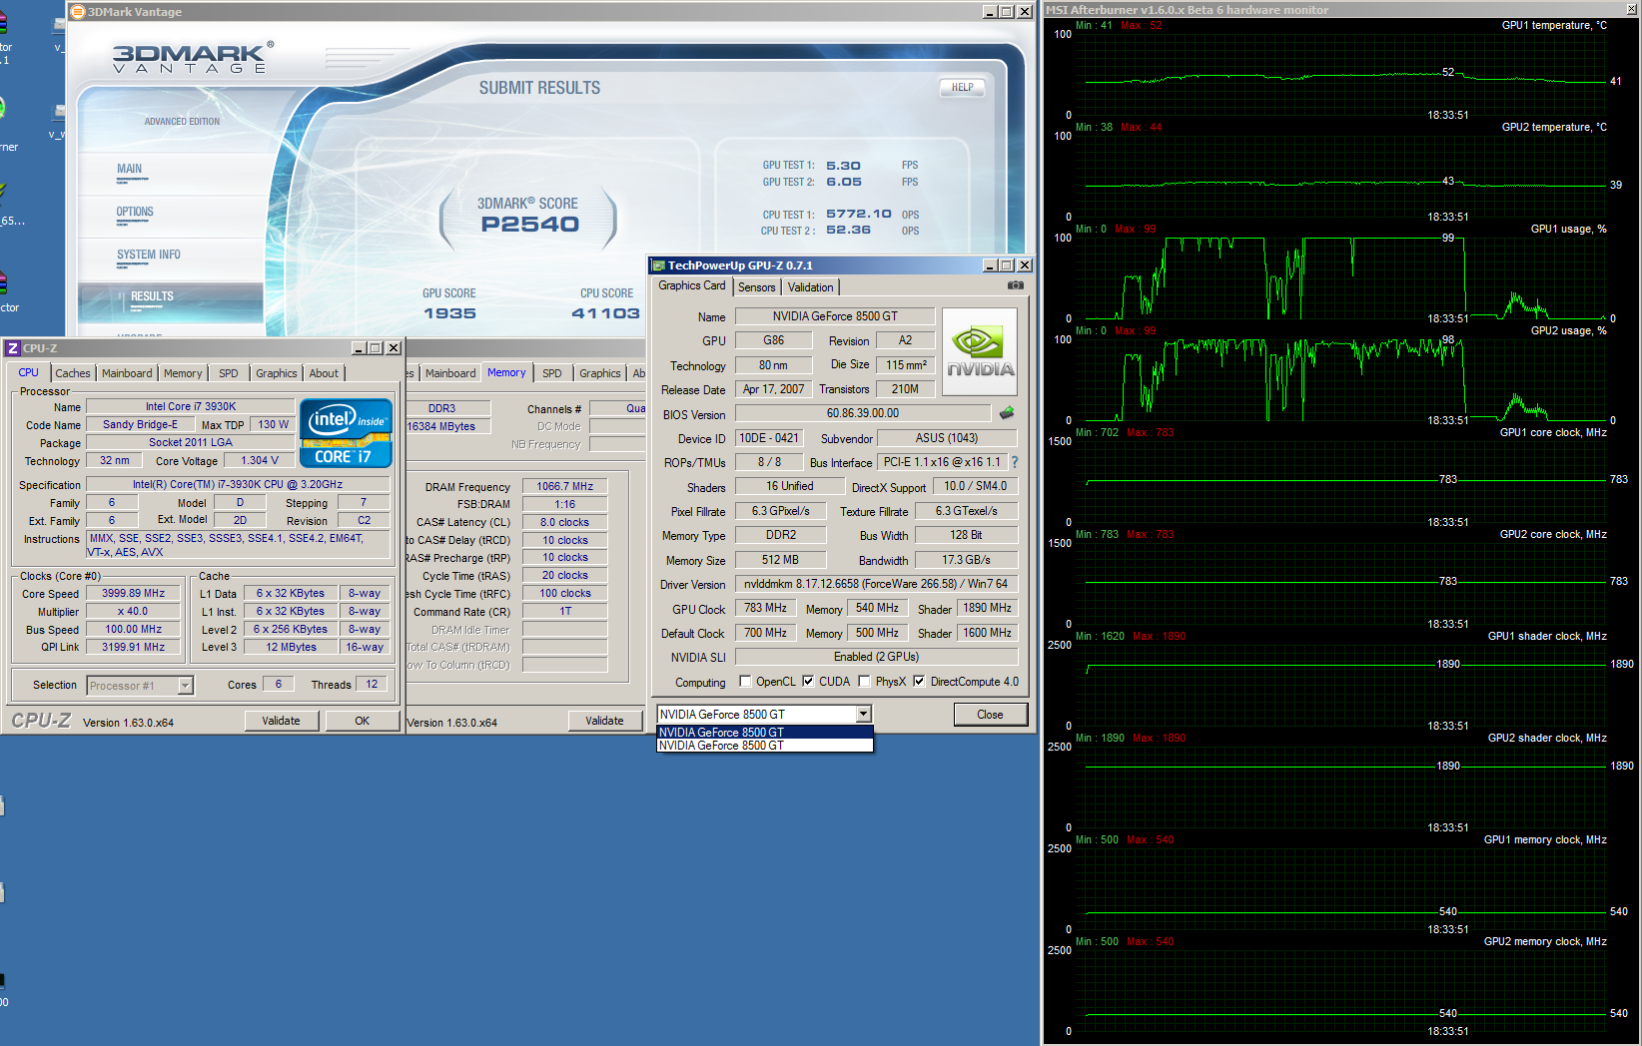This screenshot has width=1642, height=1046.
Task: Open the Mainboard tab in rear CPU-Z window
Action: [450, 373]
